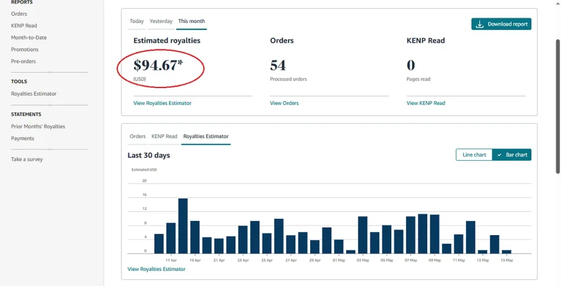This screenshot has width=561, height=286.
Task: Switch to the Yesterday tab
Action: coord(161,21)
